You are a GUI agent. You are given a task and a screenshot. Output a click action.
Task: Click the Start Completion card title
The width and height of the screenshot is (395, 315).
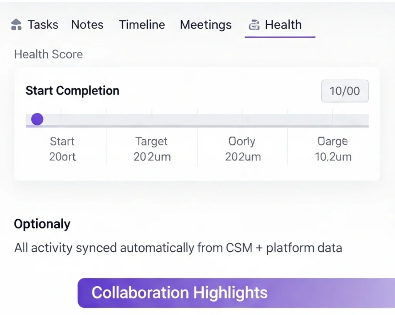coord(72,91)
